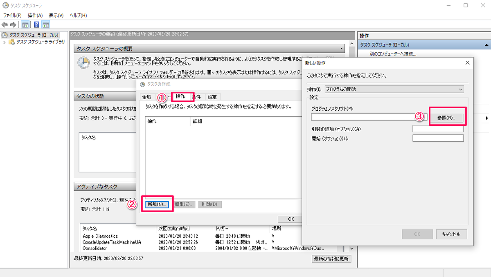Click the clock icon beside タスク スケジューラ (ローカル)

[5, 35]
